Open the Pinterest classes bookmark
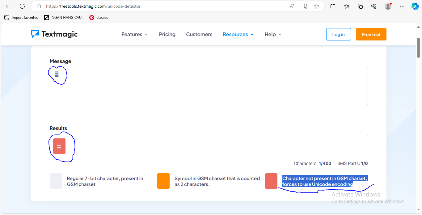422x215 pixels. [99, 18]
